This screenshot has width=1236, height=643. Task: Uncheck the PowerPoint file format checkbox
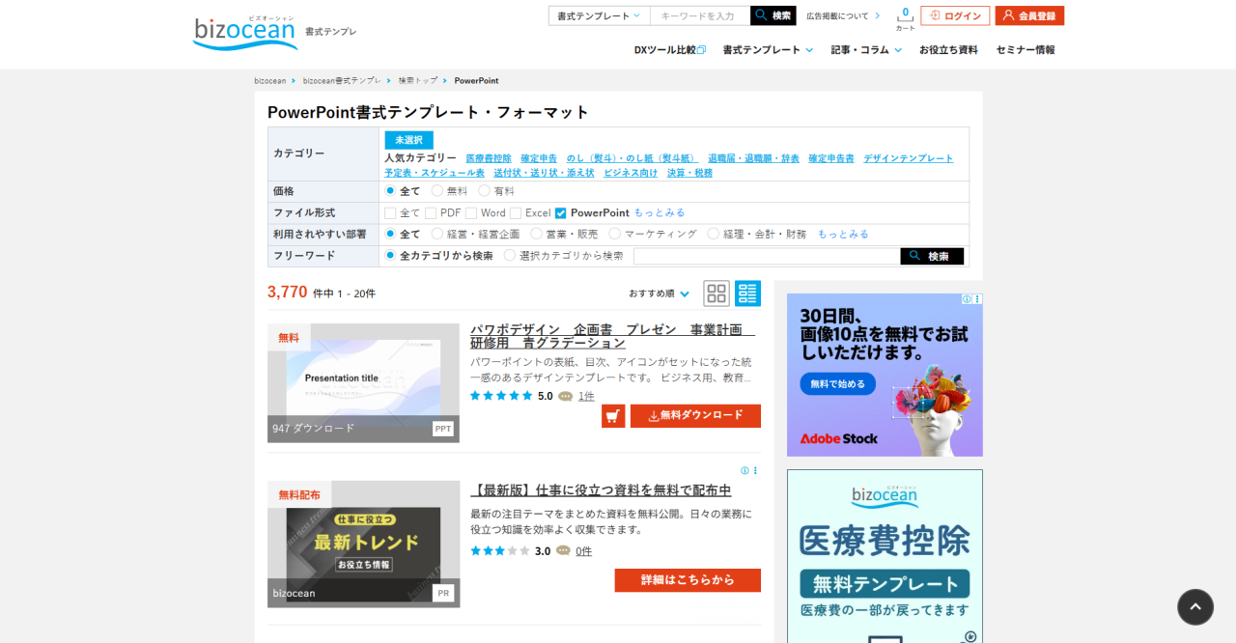pyautogui.click(x=561, y=213)
